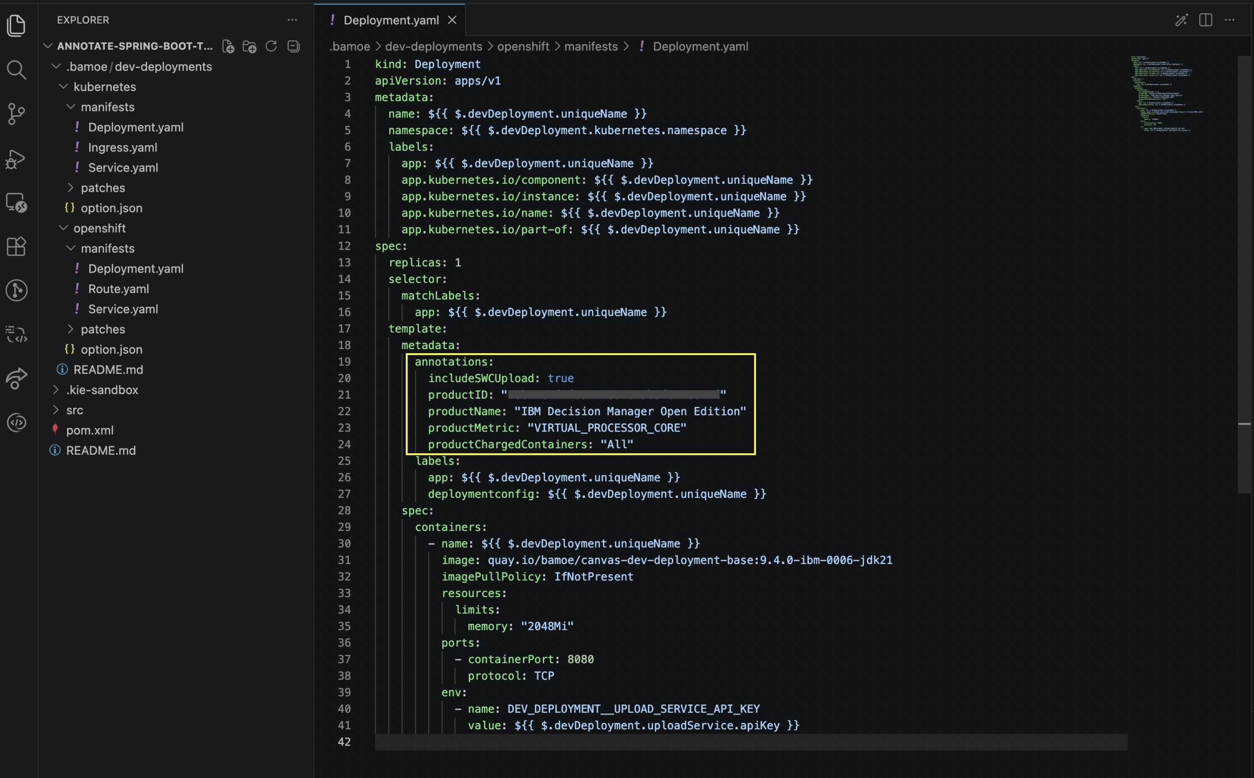Open the Remote Explorer icon
The image size is (1254, 778).
point(16,203)
